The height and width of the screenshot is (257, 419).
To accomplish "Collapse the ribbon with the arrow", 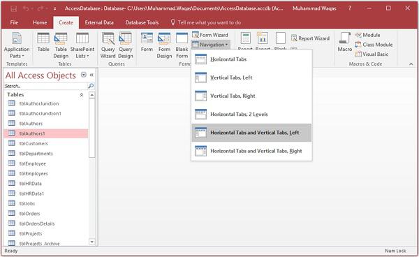I will (411, 64).
